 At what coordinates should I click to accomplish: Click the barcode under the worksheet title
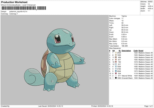[19, 8]
